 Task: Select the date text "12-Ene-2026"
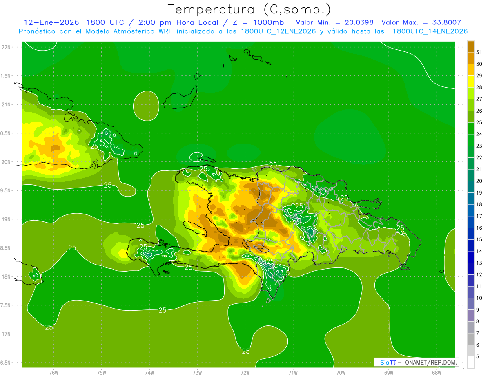click(51, 22)
